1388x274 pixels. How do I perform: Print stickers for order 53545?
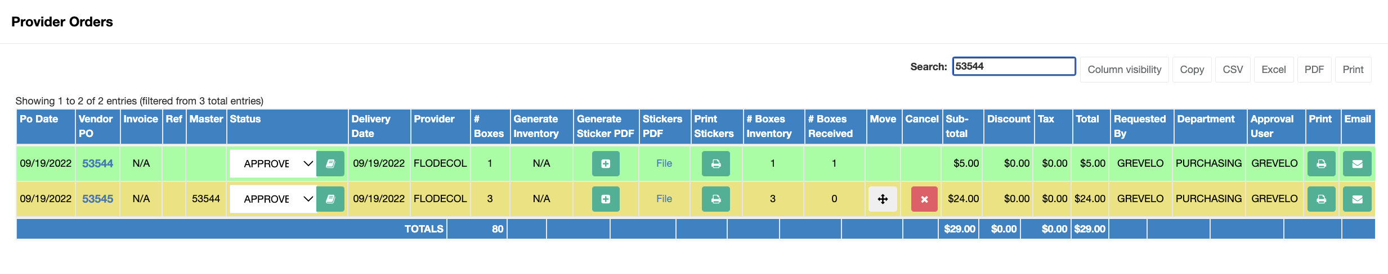pyautogui.click(x=715, y=199)
